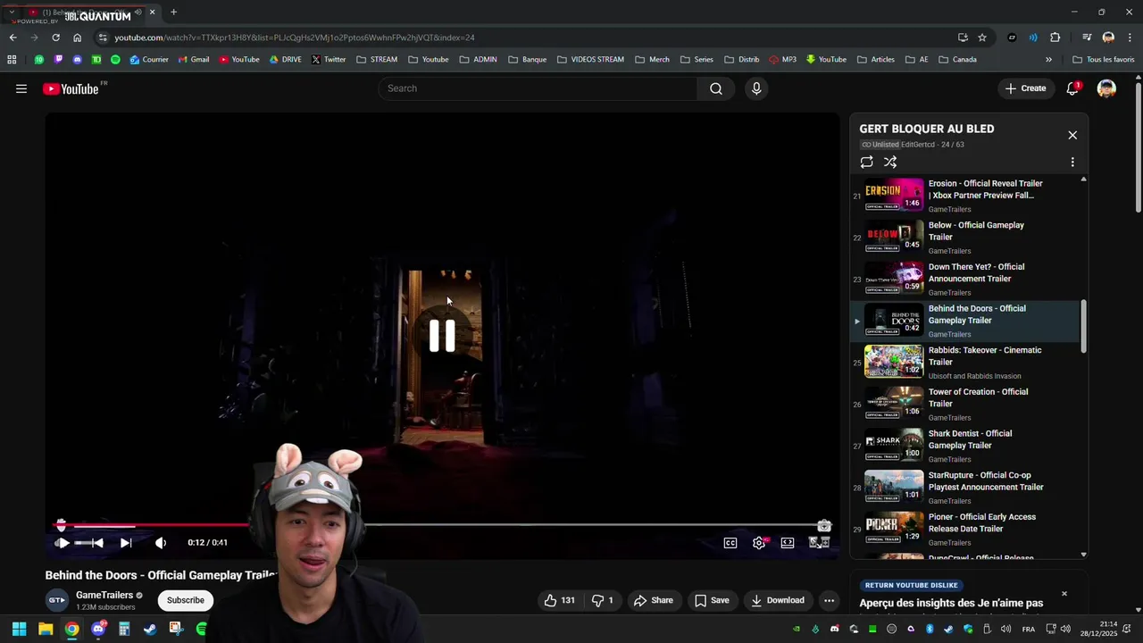Expand hidden bookmarks chevron
The image size is (1143, 643).
[1048, 60]
